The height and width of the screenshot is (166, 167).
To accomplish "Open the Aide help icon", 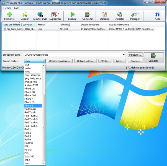I will pos(157,14).
